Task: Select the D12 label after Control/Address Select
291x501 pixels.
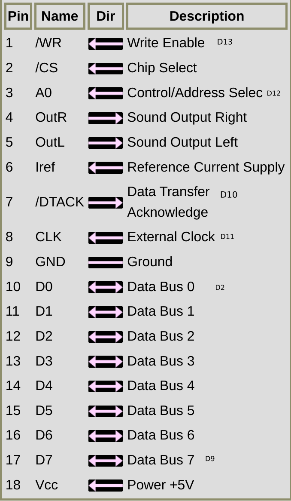Action: coord(273,93)
